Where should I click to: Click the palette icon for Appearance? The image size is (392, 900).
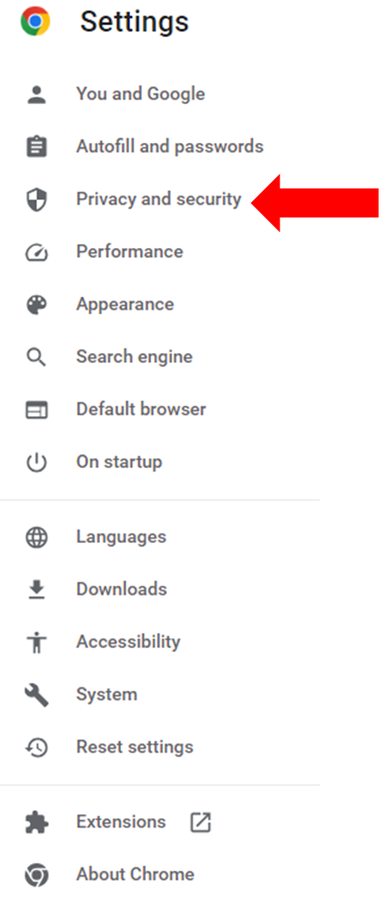tap(36, 304)
